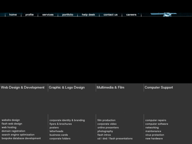Go to the profile page
Viewport: 192px width, 144px height.
point(29,15)
